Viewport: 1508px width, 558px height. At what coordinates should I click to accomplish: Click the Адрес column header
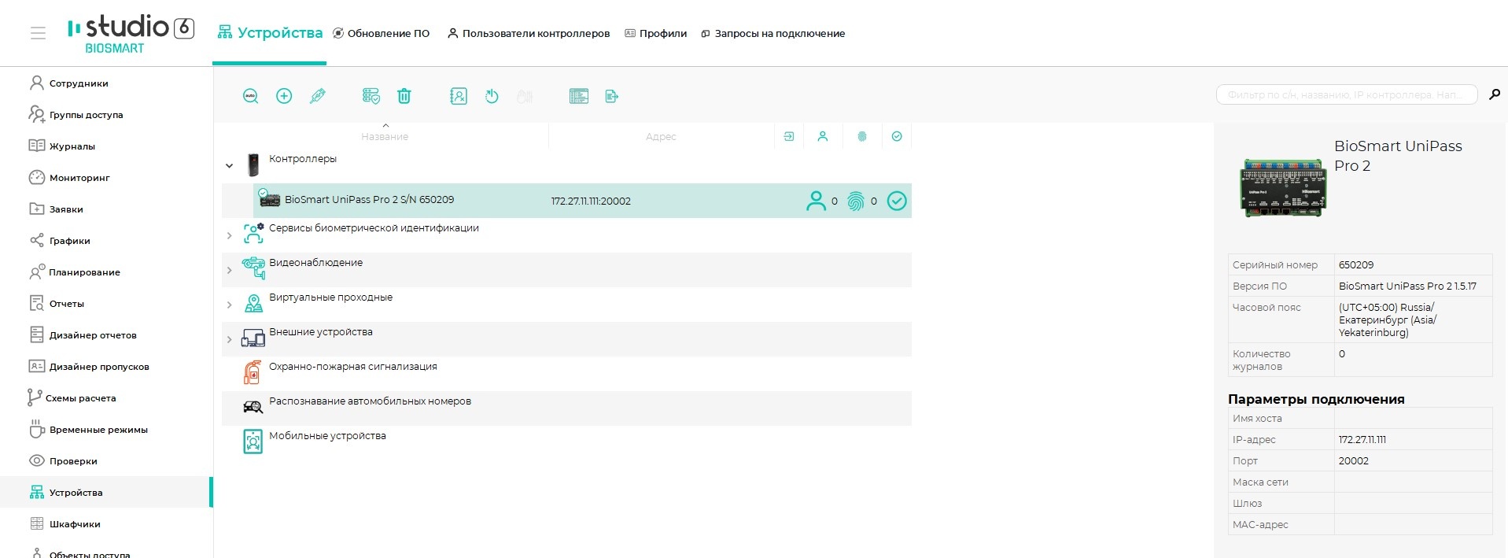[661, 136]
